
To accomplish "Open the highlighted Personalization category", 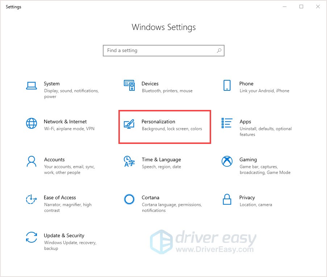I will [165, 127].
